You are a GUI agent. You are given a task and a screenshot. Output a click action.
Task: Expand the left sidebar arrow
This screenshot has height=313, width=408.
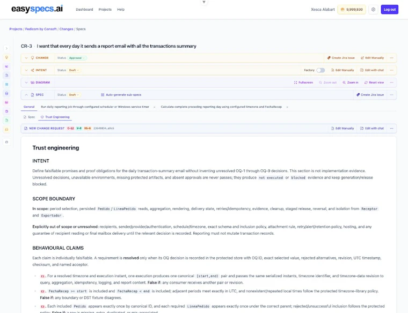coord(7,48)
